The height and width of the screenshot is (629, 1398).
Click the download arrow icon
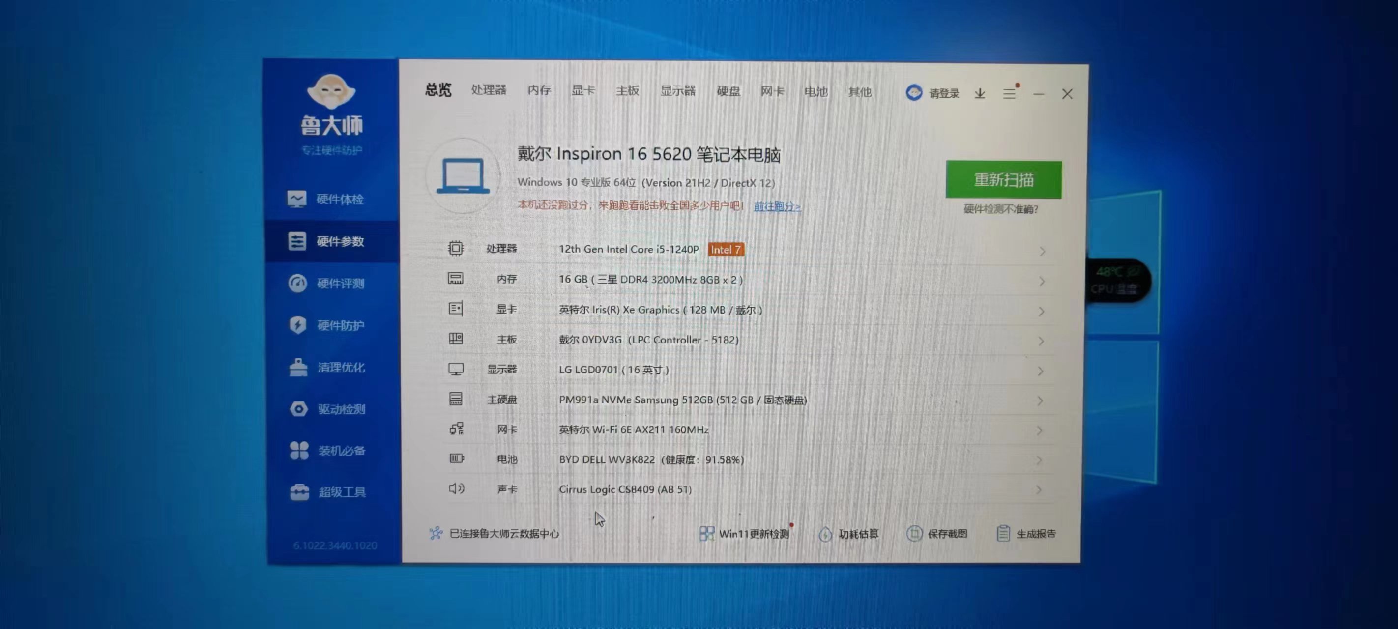point(980,93)
